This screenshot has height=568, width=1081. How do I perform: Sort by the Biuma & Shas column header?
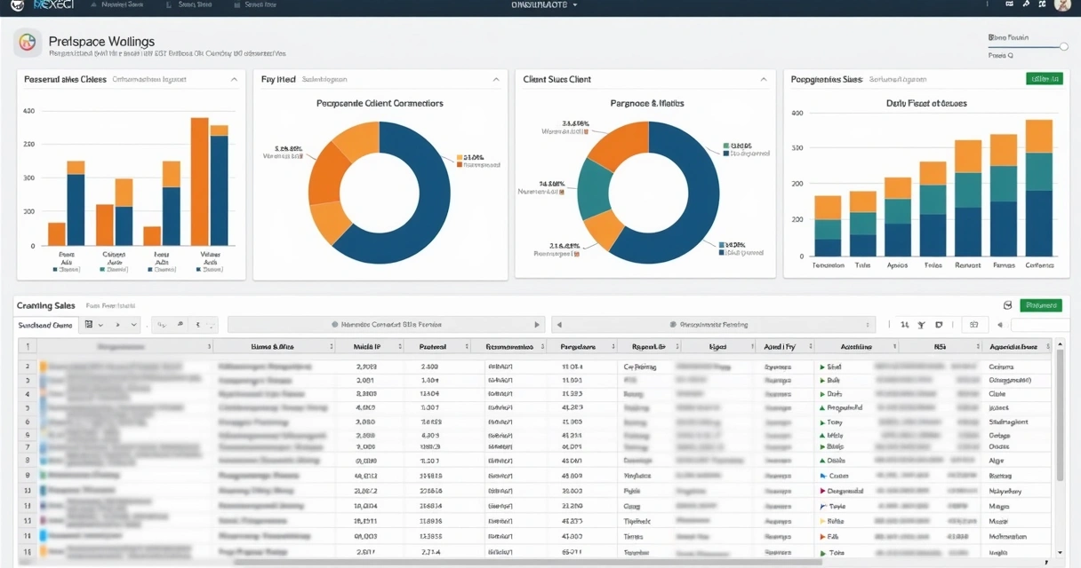[274, 347]
